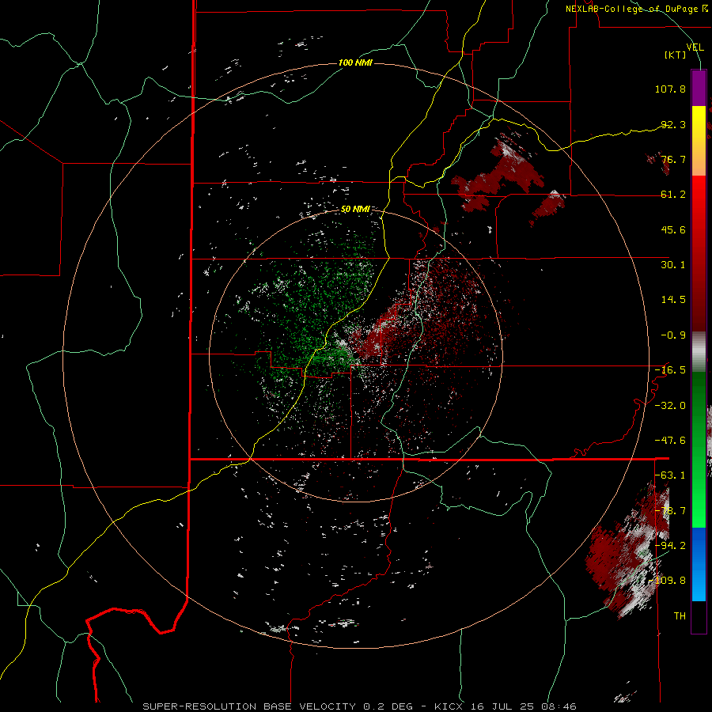This screenshot has height=712, width=712.
Task: Select the -0.9 legend value
Action: pos(673,335)
